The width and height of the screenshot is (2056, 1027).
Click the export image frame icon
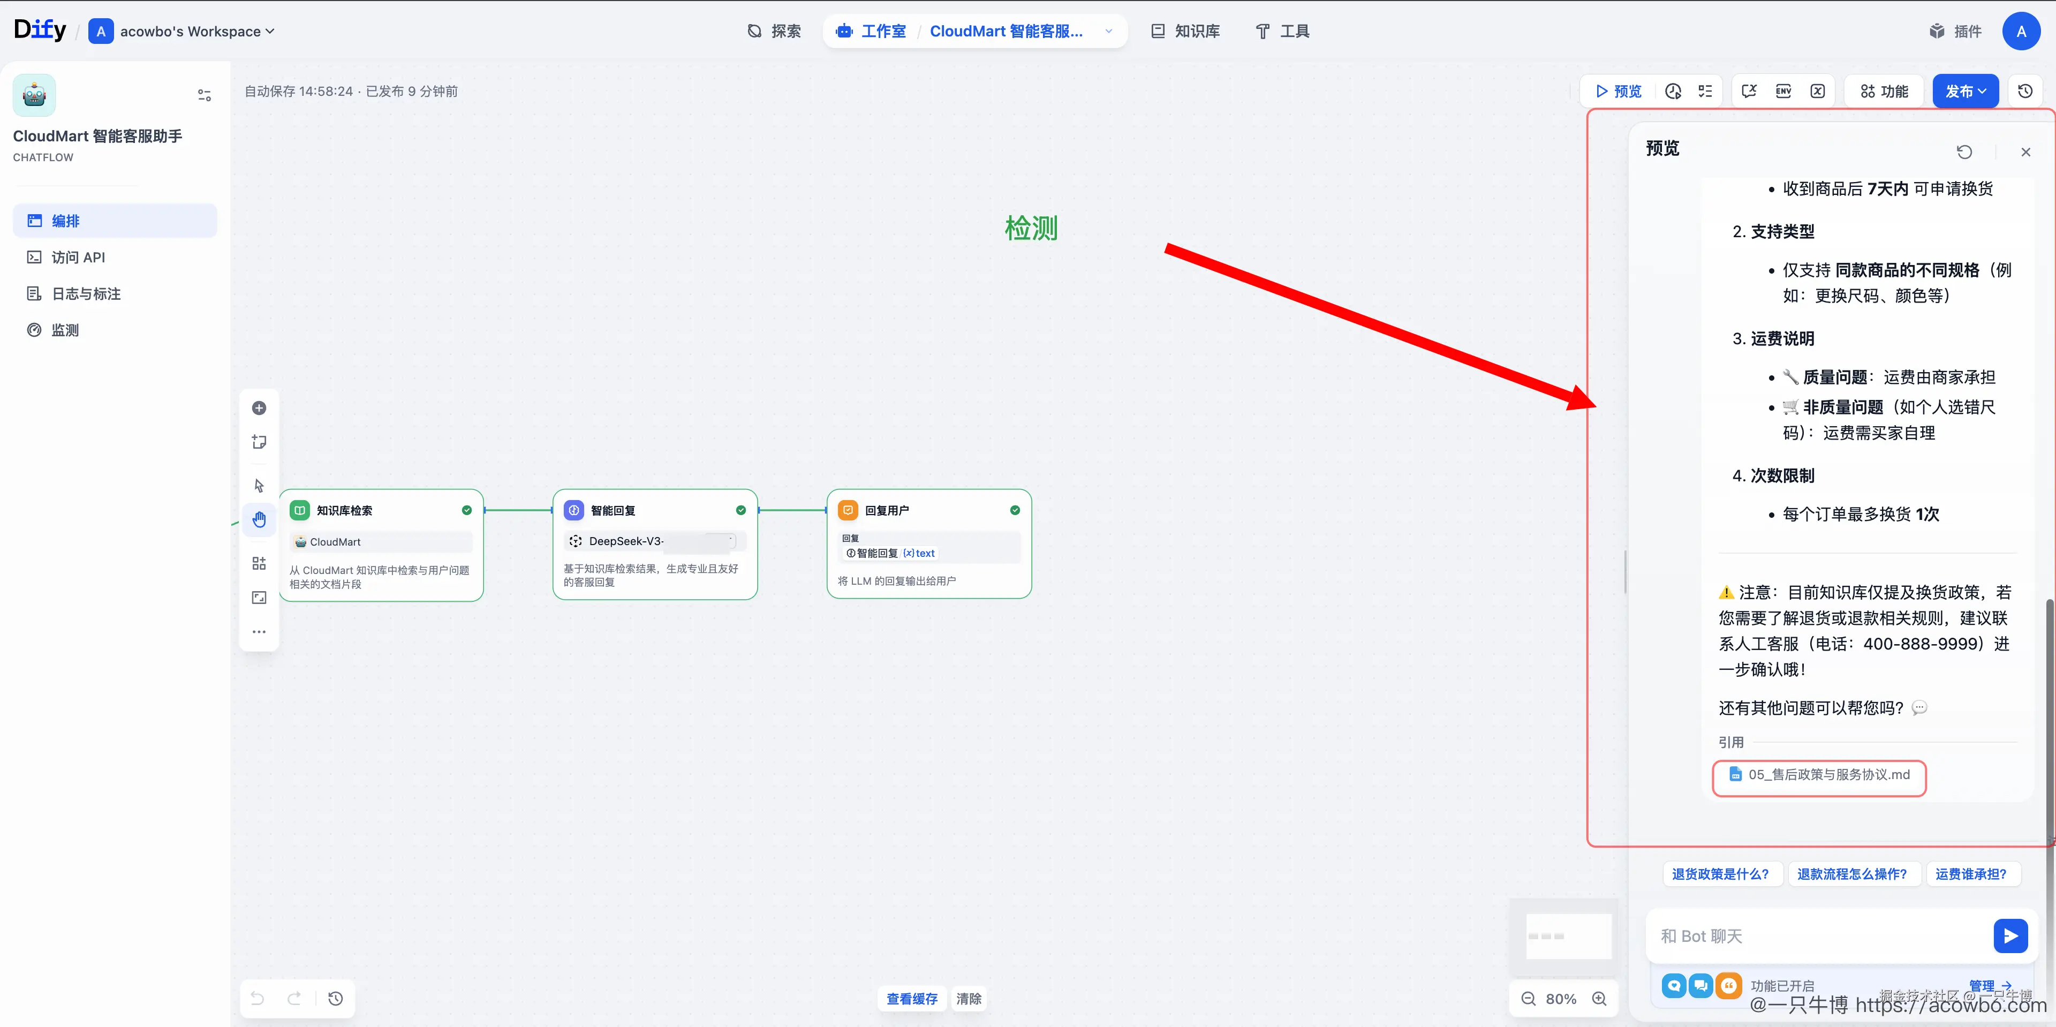pos(259,597)
